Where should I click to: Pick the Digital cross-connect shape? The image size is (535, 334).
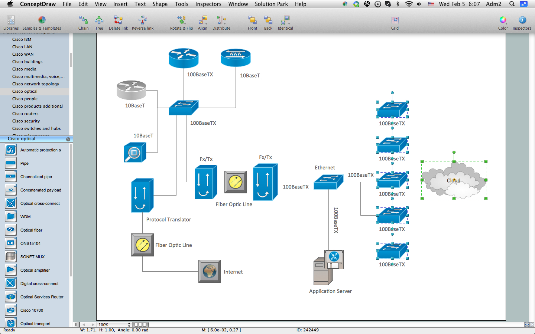[x=11, y=284]
